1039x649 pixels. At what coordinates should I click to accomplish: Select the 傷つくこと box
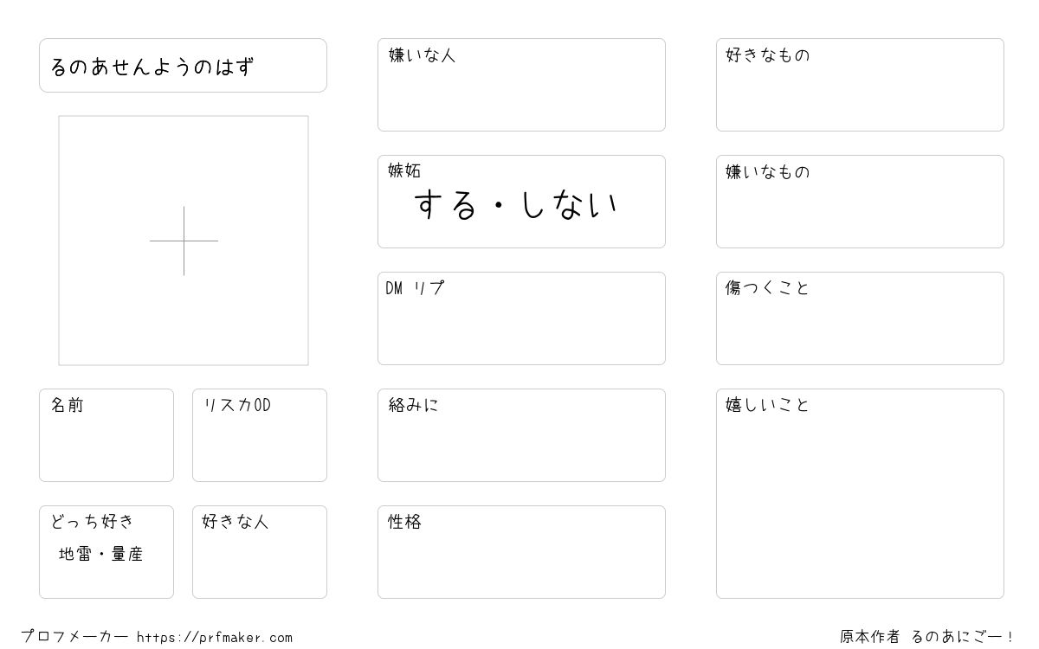tap(860, 318)
